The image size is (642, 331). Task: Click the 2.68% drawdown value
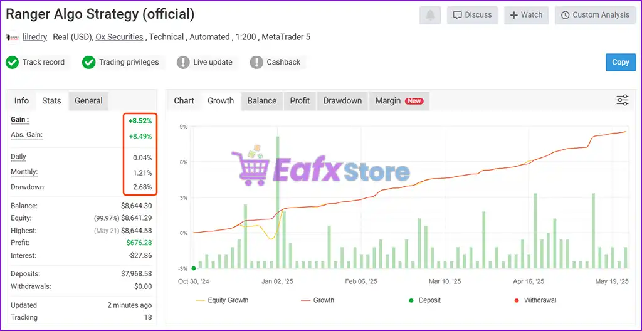click(x=142, y=187)
